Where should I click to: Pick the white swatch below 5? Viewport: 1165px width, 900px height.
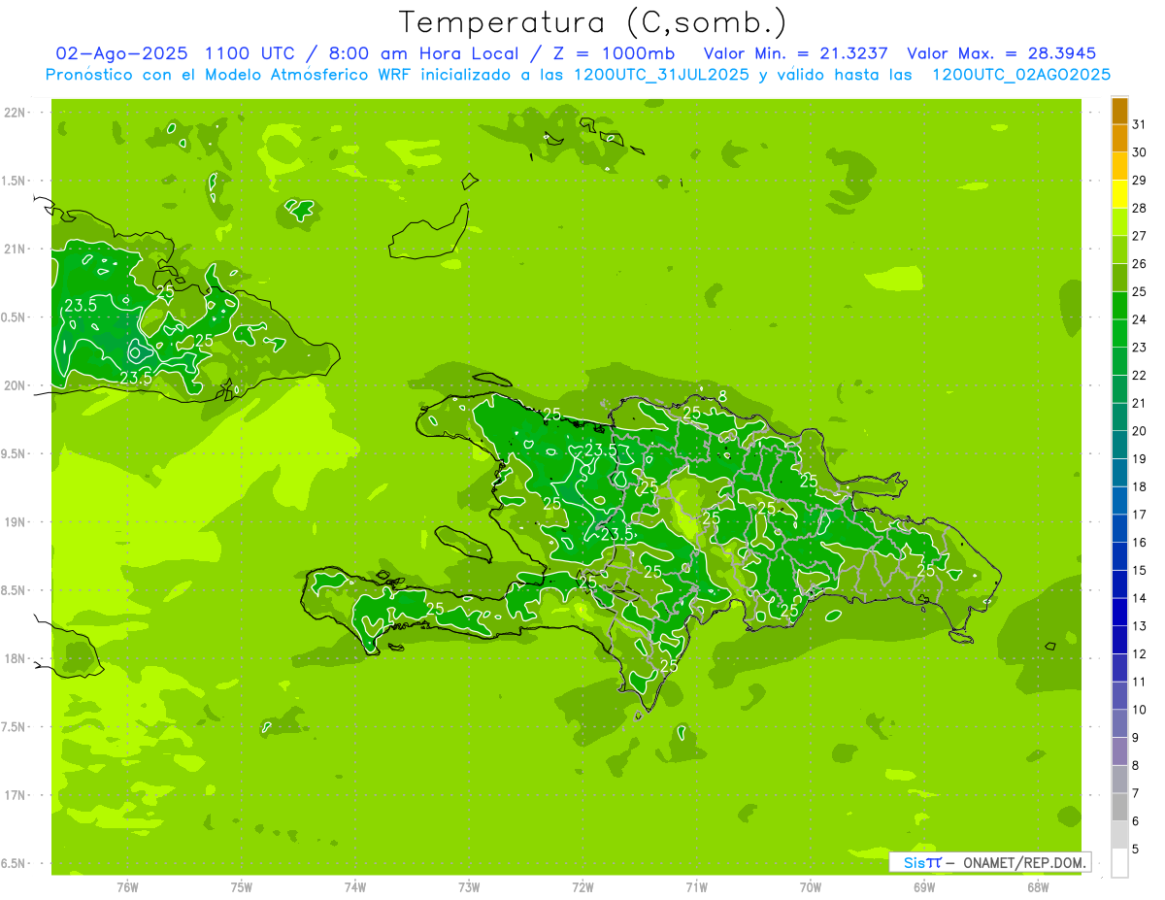[1119, 863]
